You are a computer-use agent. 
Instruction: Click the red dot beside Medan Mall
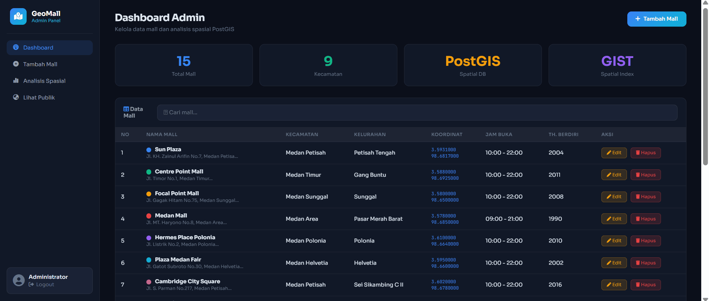pos(149,216)
